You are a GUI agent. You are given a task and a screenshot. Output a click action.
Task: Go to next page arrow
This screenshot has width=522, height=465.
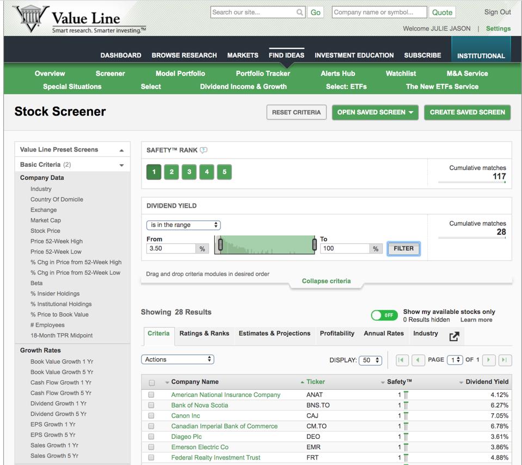pyautogui.click(x=489, y=360)
